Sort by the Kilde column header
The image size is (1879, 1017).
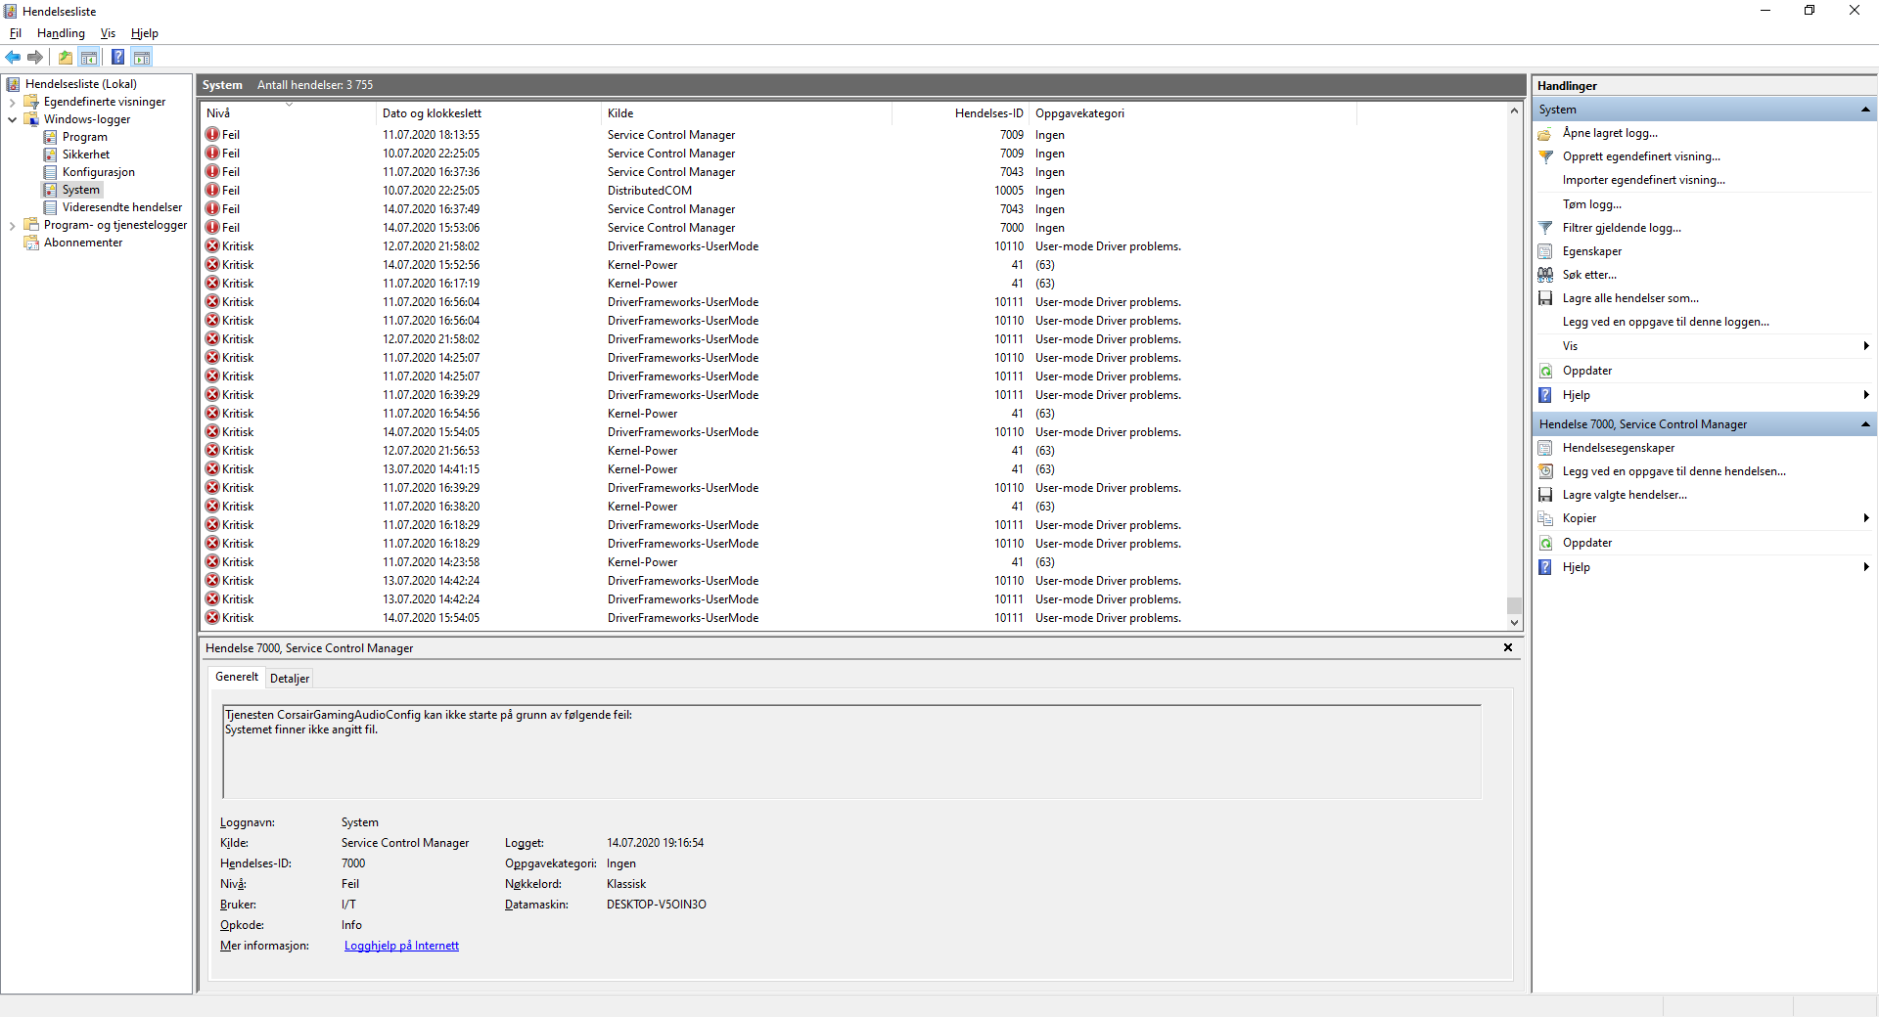coord(746,113)
